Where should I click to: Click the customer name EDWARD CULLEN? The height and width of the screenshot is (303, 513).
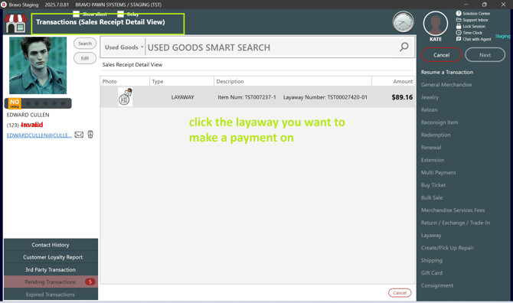pos(28,115)
